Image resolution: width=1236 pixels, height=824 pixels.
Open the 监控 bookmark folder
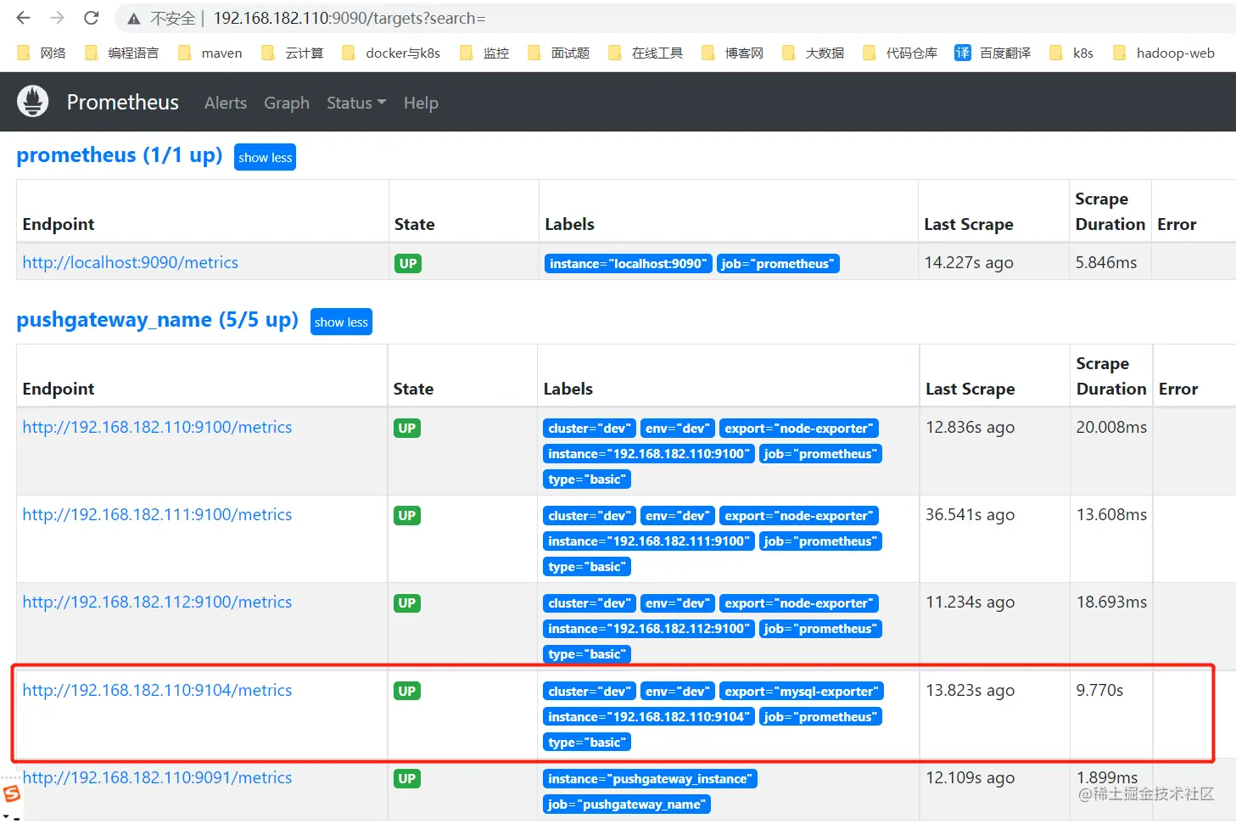(x=484, y=53)
